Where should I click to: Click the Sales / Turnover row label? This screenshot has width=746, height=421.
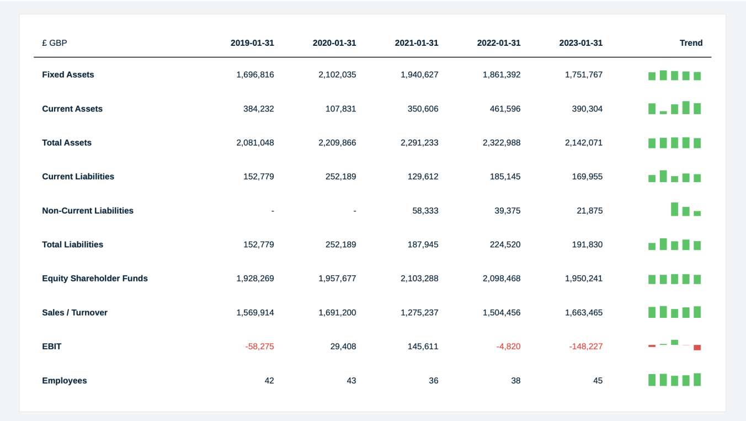click(75, 313)
